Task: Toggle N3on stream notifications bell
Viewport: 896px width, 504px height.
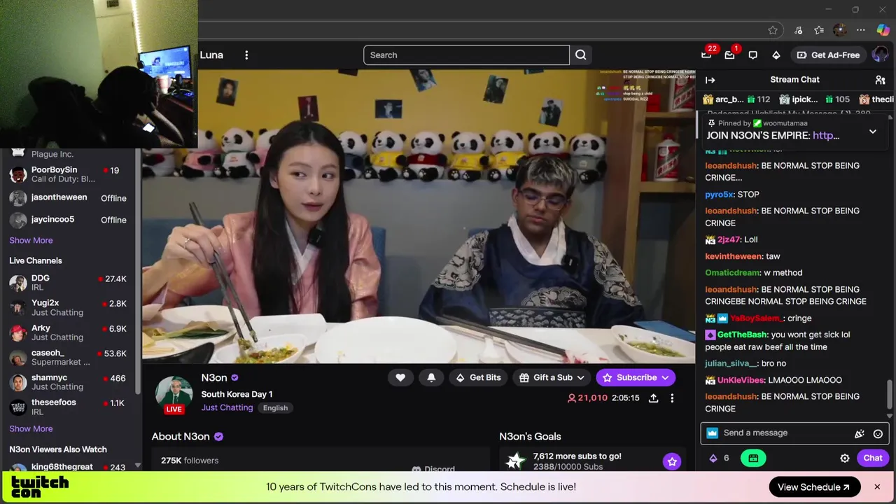Action: click(431, 377)
